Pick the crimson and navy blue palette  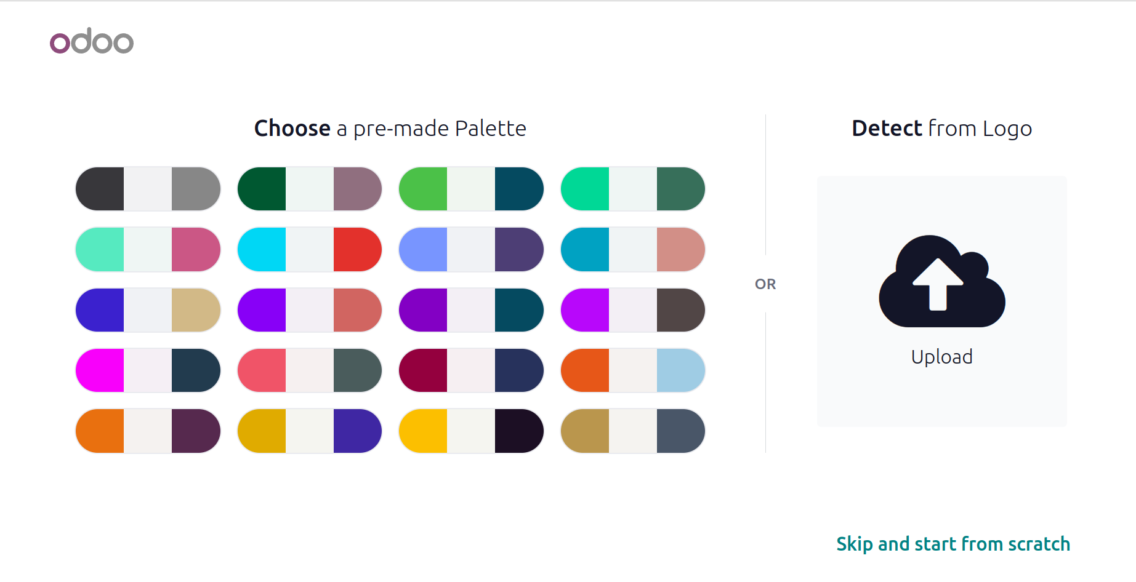(x=472, y=370)
